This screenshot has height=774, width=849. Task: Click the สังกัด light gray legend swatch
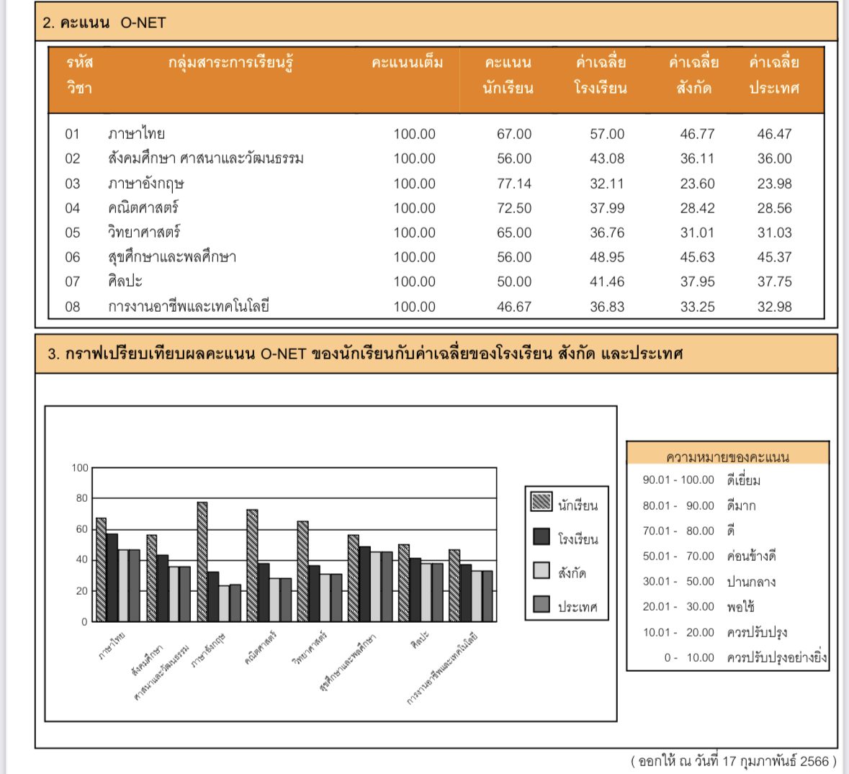coord(542,570)
